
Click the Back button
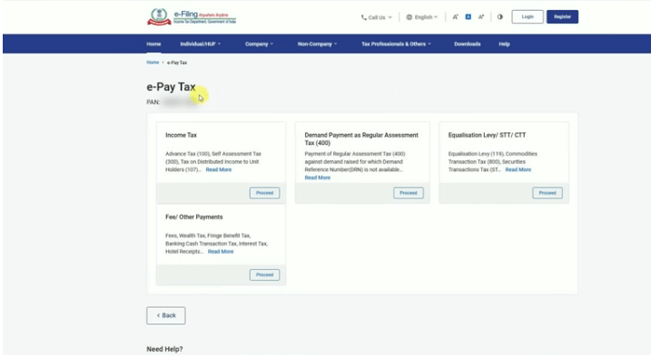click(x=165, y=315)
